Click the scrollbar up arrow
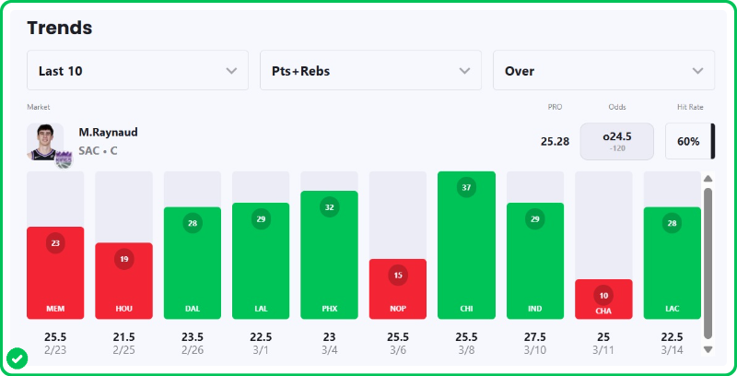 tap(708, 179)
